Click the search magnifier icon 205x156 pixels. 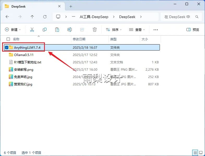click(x=197, y=17)
